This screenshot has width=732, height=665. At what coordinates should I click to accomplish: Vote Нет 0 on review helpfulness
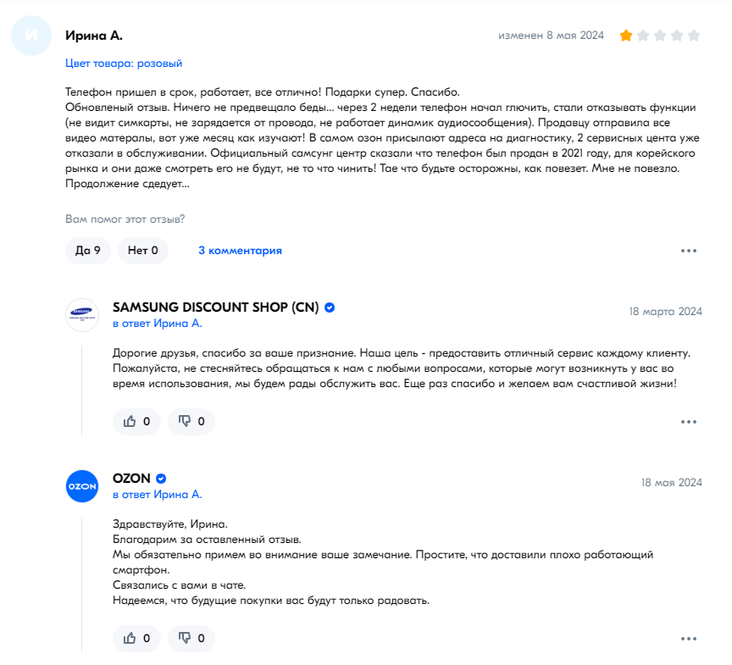click(x=143, y=251)
